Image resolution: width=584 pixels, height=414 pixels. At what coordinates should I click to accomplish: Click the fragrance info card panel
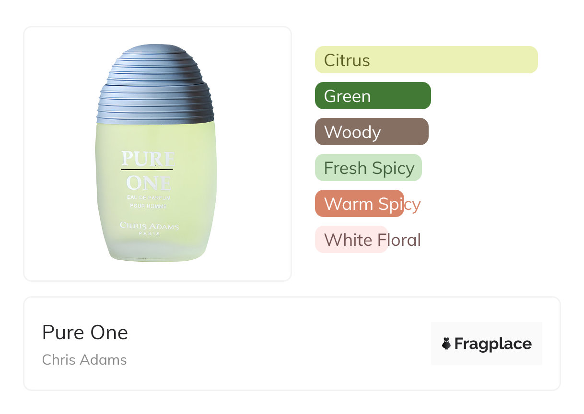(x=292, y=344)
